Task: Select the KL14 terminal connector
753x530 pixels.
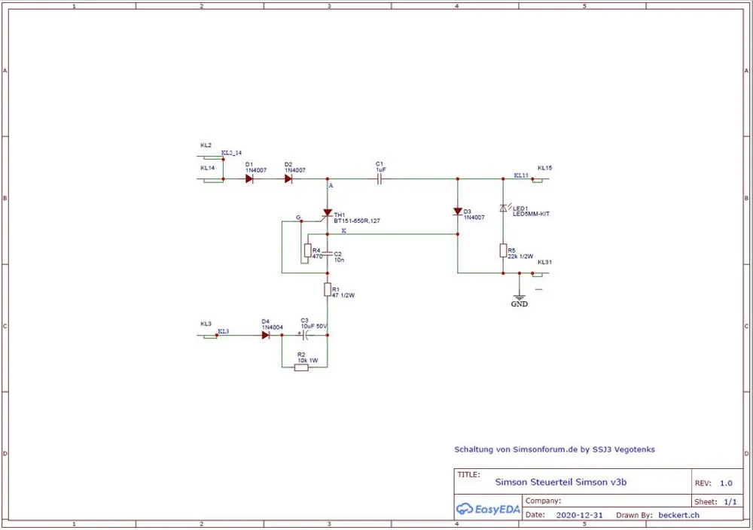Action: click(x=212, y=180)
